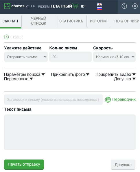Click the green clock timer icon
The image size is (140, 172).
6,37
